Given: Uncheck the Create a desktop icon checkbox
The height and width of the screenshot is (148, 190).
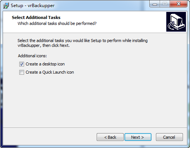Looking at the screenshot, I should (21, 64).
